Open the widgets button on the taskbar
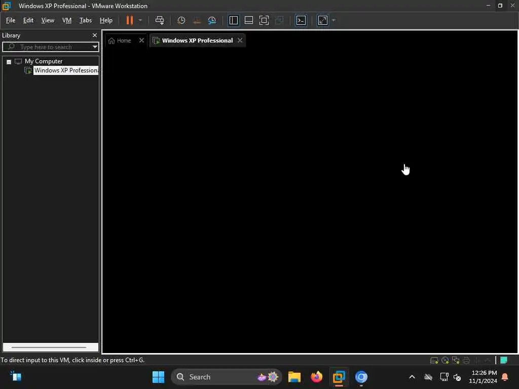 click(15, 376)
